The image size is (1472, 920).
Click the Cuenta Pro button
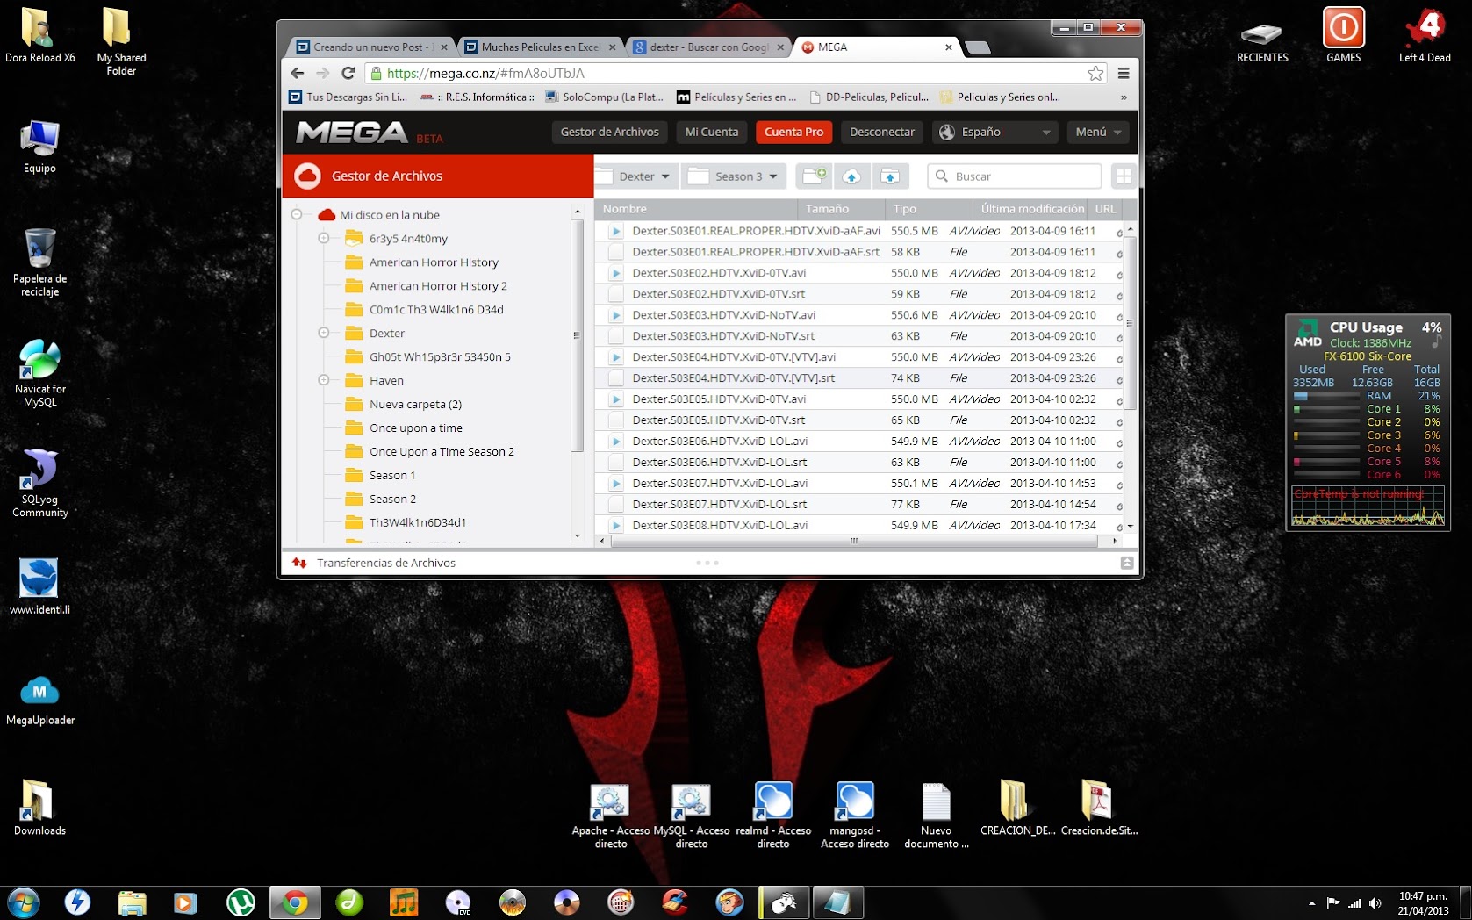(794, 133)
